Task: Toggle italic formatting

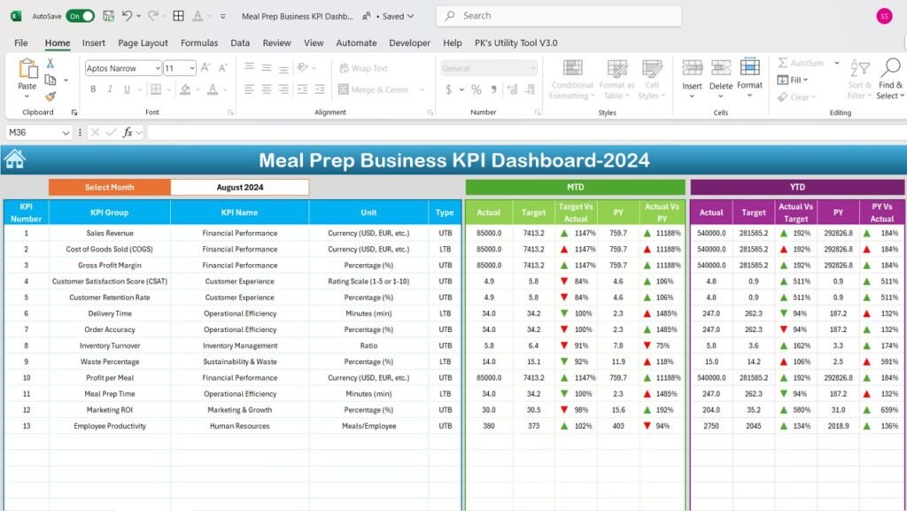Action: point(109,89)
